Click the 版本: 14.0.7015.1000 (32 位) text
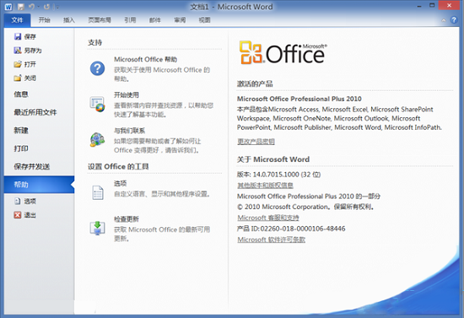Screen dimensions: 464x318 278,175
